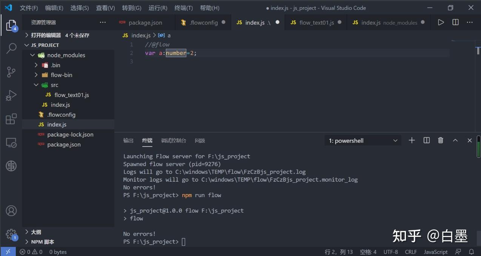
Task: Open the Source Control view icon
Action: (11, 72)
